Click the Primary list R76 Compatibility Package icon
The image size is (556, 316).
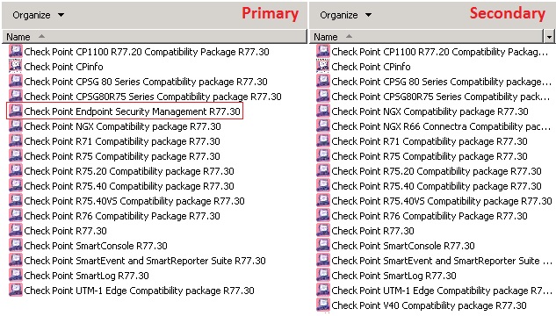pos(15,215)
